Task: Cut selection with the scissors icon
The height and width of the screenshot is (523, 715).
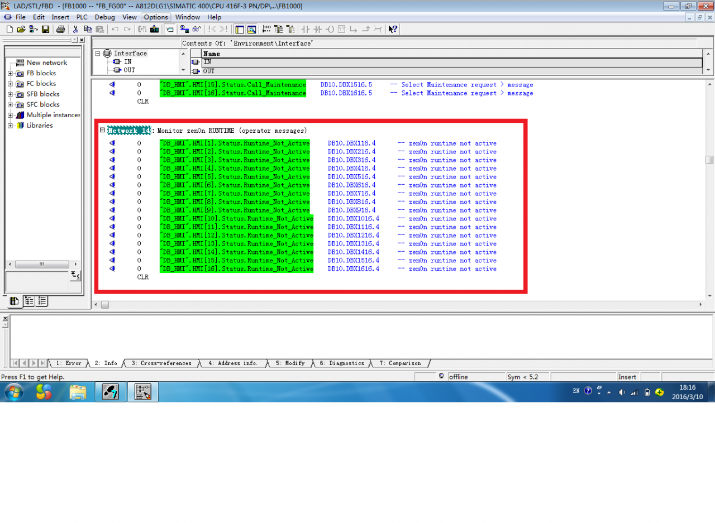Action: click(x=75, y=29)
